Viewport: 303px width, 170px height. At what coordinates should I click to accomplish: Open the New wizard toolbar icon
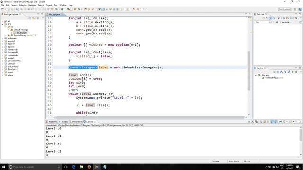point(3,9)
